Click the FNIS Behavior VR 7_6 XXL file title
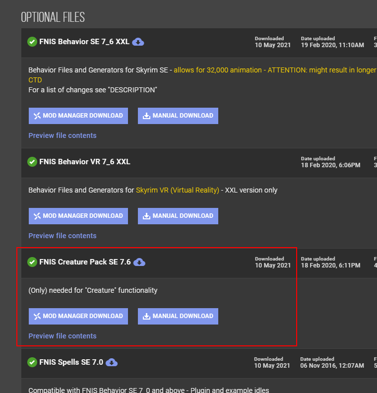Image resolution: width=377 pixels, height=393 pixels. pos(85,162)
